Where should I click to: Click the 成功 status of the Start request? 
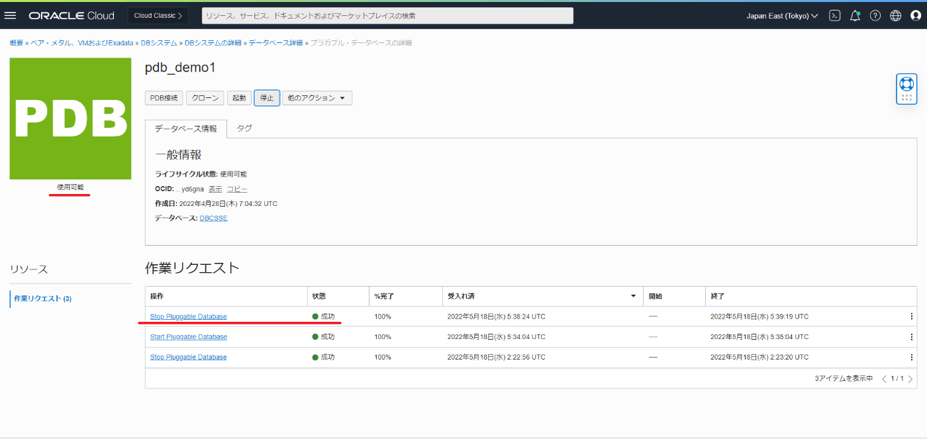pyautogui.click(x=328, y=337)
